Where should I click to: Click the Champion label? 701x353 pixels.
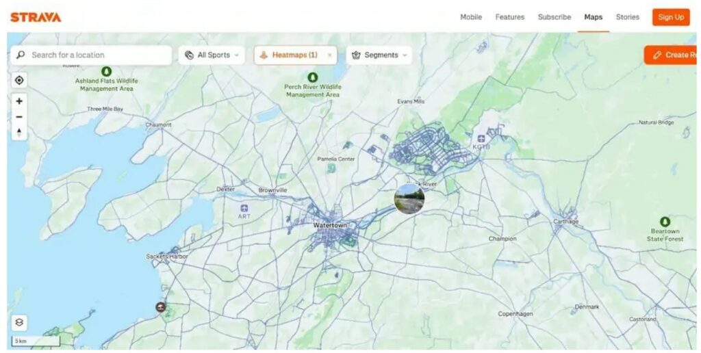(x=502, y=239)
